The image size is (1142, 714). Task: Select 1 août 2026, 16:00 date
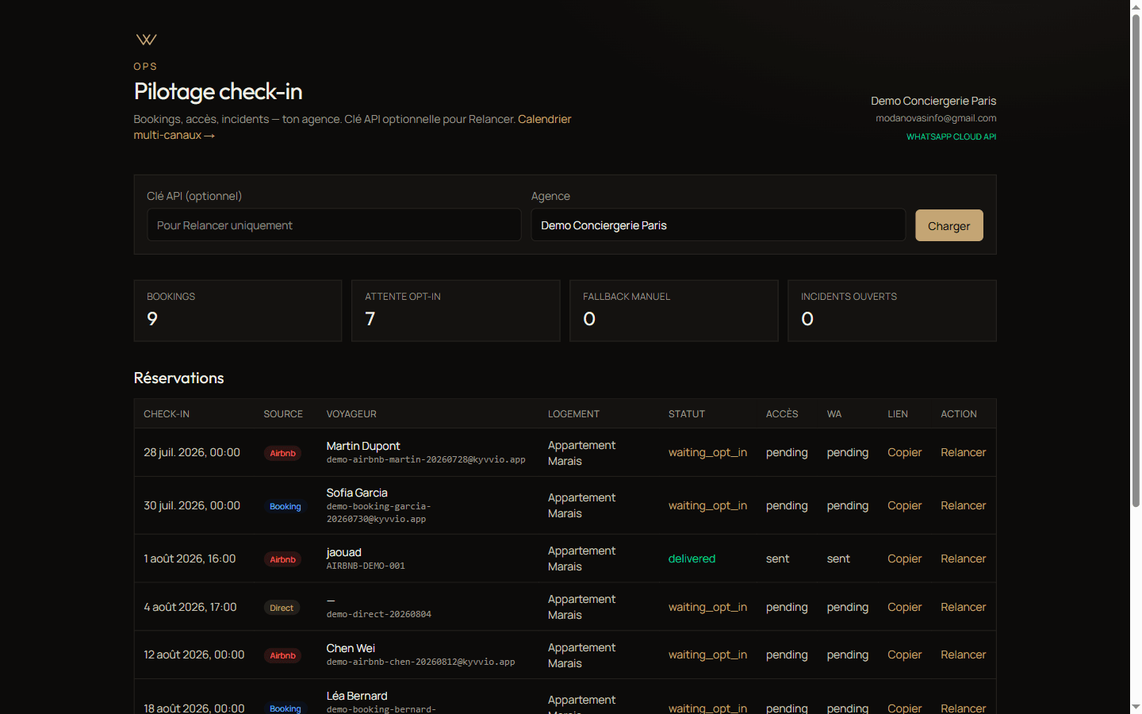coord(190,559)
